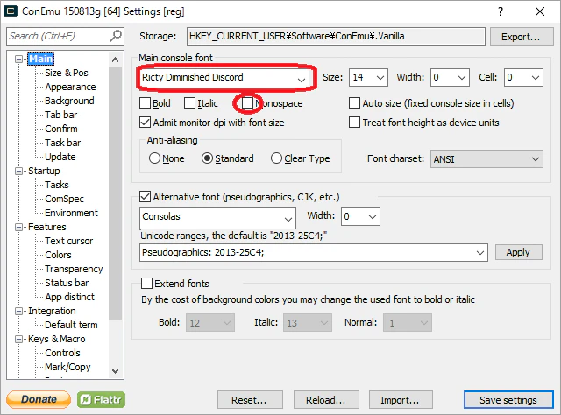Select Integration in the tree

pyautogui.click(x=52, y=311)
